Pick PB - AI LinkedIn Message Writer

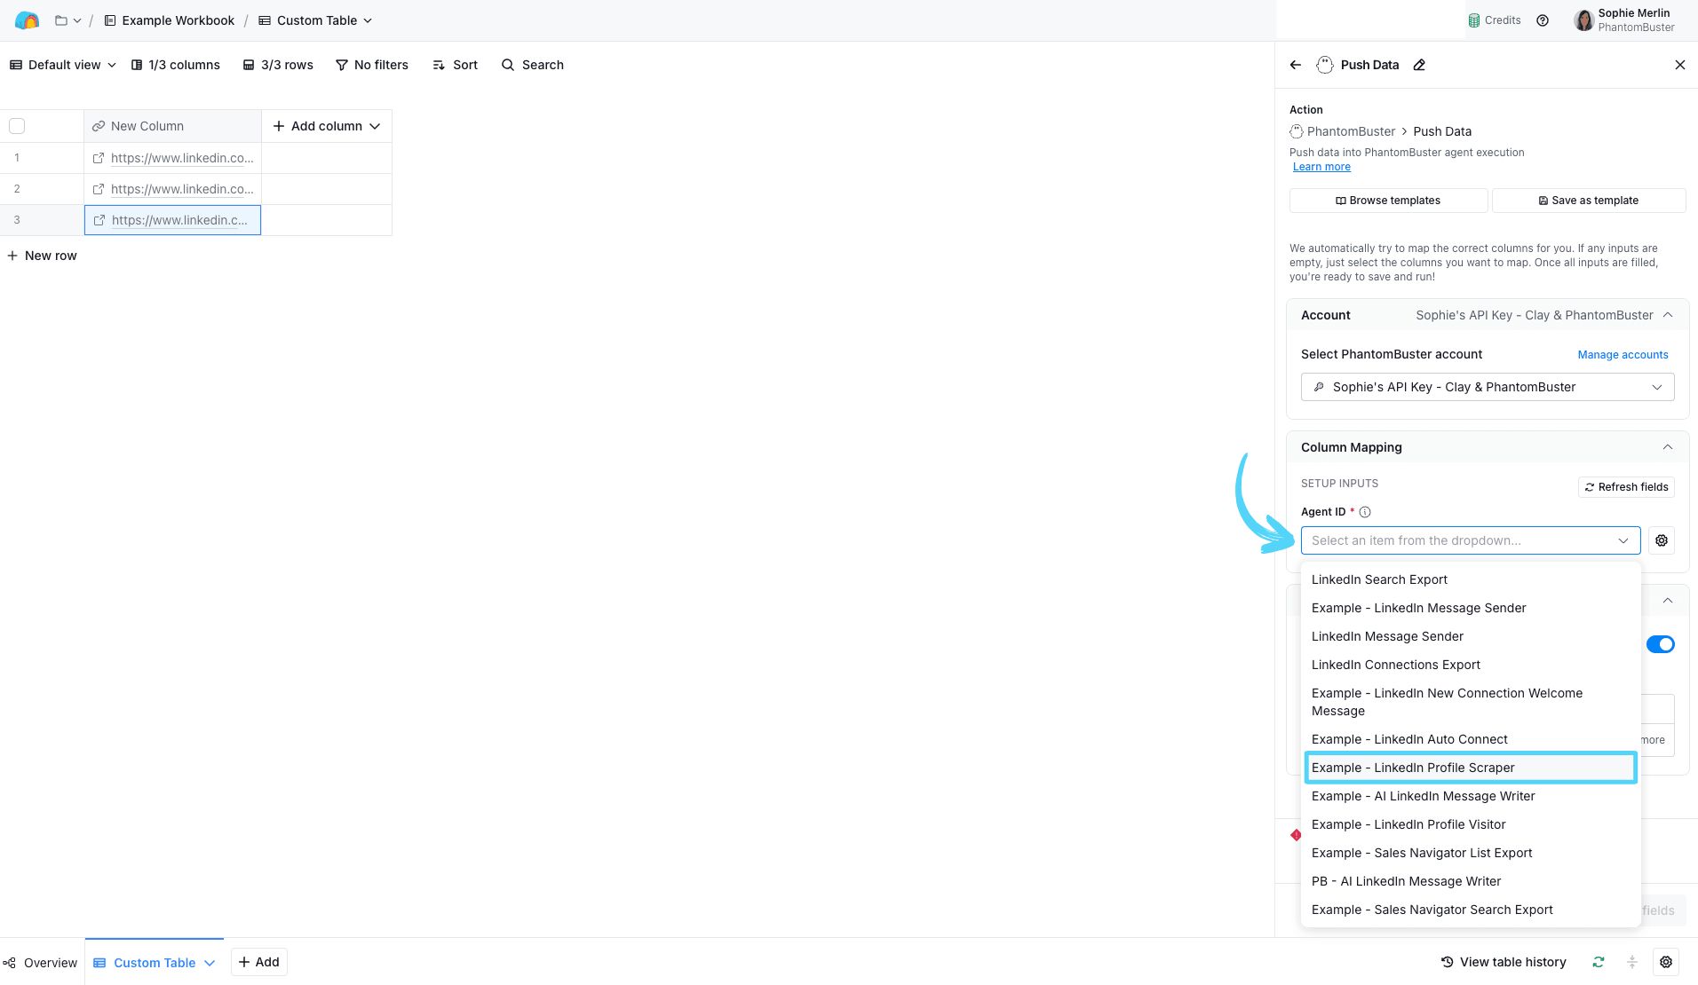point(1471,881)
